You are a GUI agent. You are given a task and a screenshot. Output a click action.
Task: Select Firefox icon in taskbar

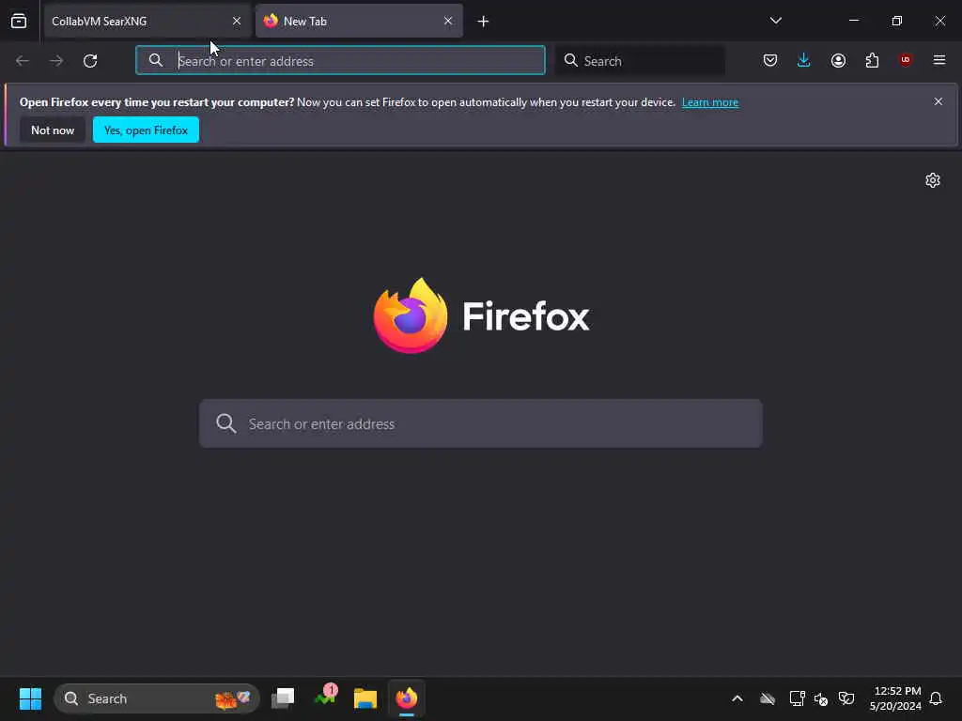click(x=406, y=698)
